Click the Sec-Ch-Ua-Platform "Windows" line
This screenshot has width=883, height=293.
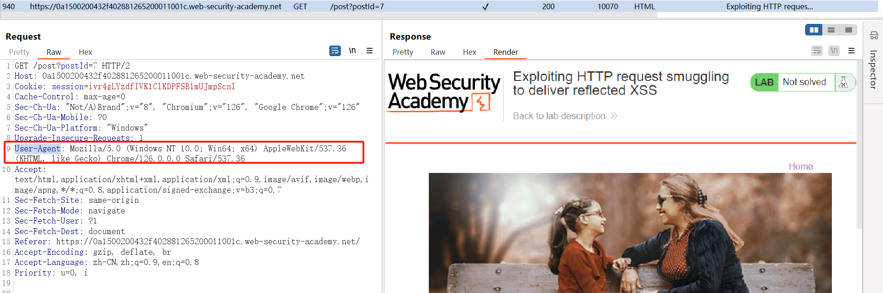click(x=81, y=128)
